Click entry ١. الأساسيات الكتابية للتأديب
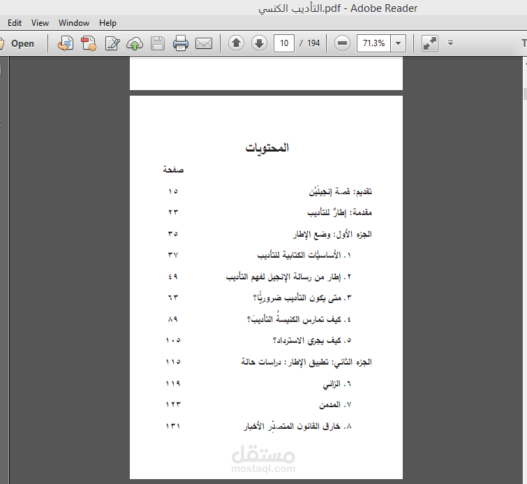 (x=304, y=256)
